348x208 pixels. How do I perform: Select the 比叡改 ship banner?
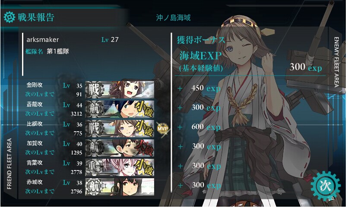click(x=120, y=129)
